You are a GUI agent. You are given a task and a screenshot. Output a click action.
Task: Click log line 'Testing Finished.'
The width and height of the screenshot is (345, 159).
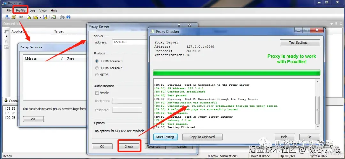[182, 127]
